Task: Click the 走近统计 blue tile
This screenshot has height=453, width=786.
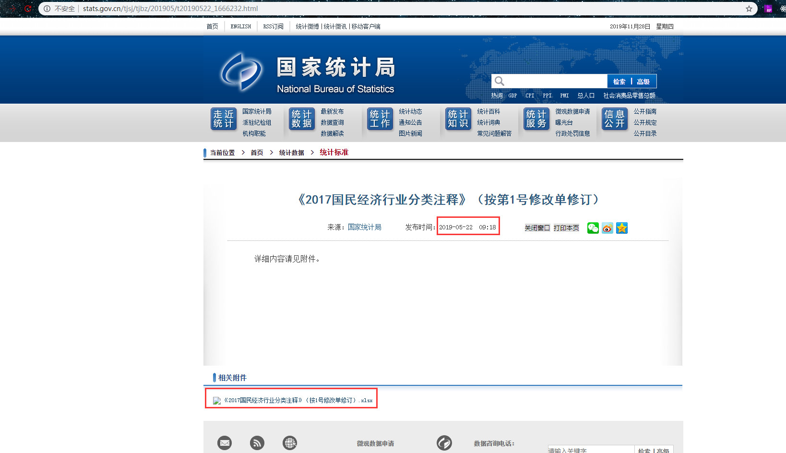Action: pyautogui.click(x=224, y=119)
